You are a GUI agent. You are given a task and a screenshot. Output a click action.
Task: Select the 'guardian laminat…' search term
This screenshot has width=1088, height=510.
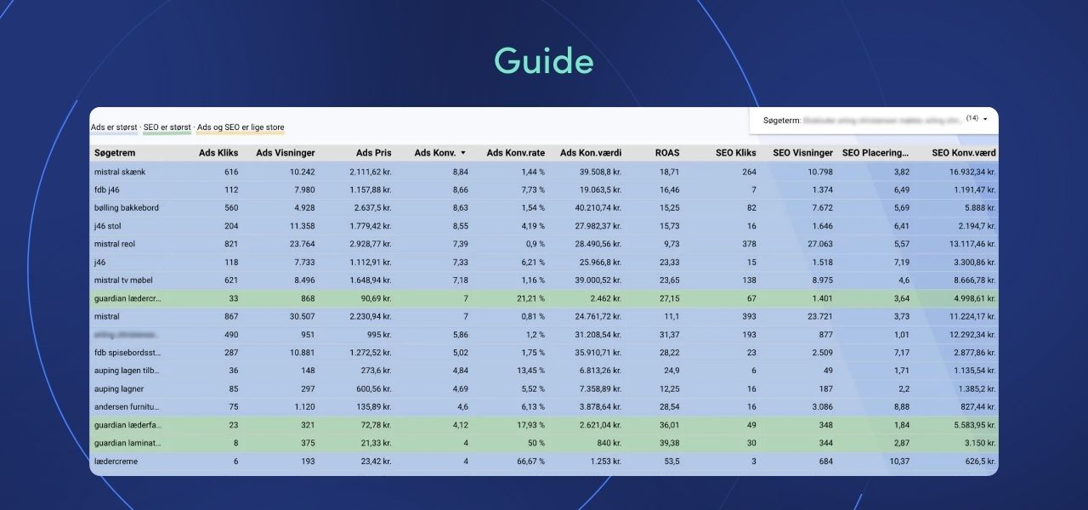click(127, 443)
